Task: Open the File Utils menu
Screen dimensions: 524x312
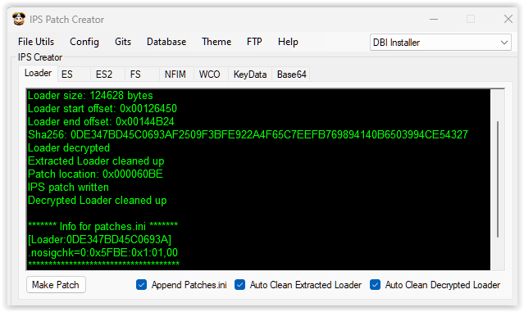Action: click(36, 42)
